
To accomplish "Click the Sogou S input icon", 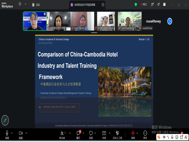I will coord(159,137).
